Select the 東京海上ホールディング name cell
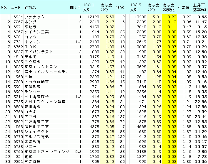208x164 pixels. (46, 151)
